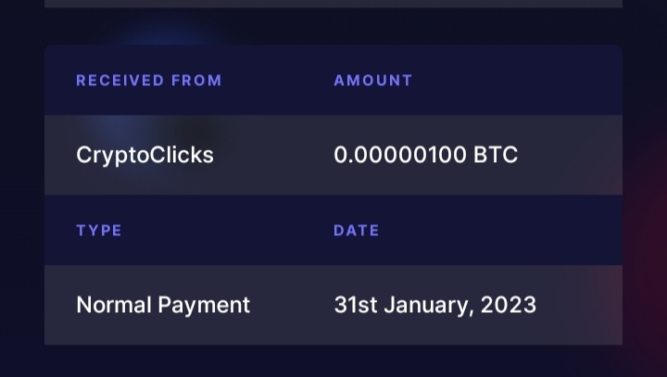Click dark background below transaction card

(x=333, y=361)
